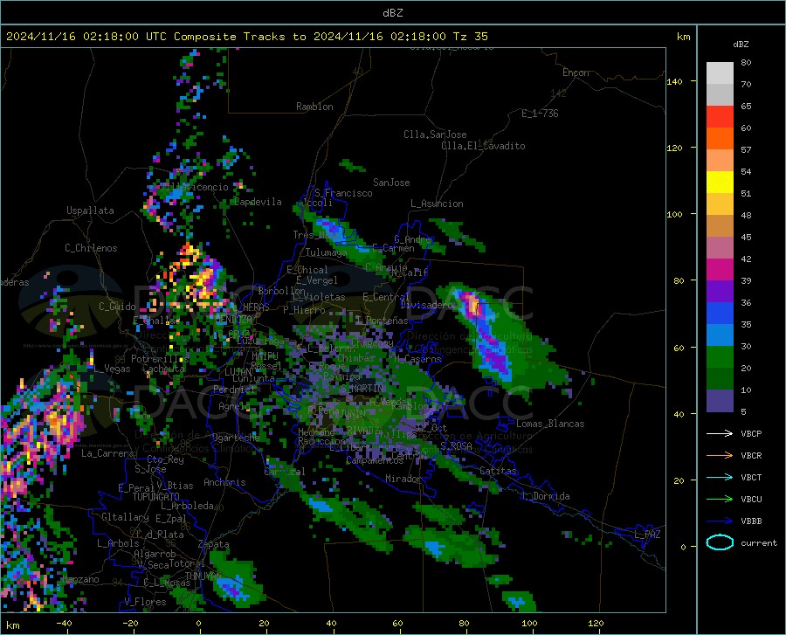Click the VBCU legend label

click(751, 500)
